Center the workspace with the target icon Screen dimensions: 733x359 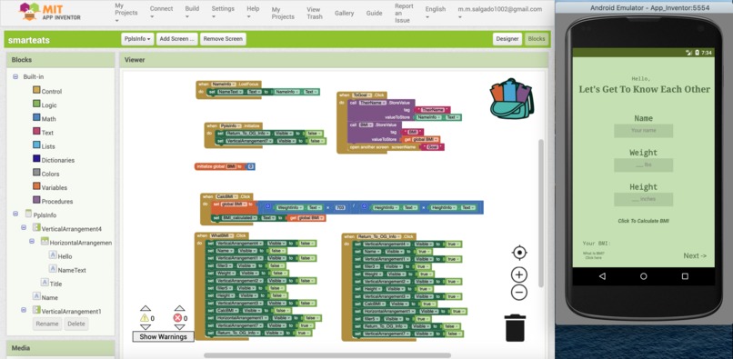pyautogui.click(x=519, y=253)
